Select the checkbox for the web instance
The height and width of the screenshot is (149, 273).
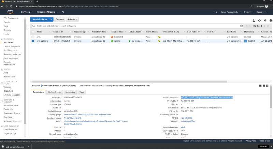[x=33, y=37]
